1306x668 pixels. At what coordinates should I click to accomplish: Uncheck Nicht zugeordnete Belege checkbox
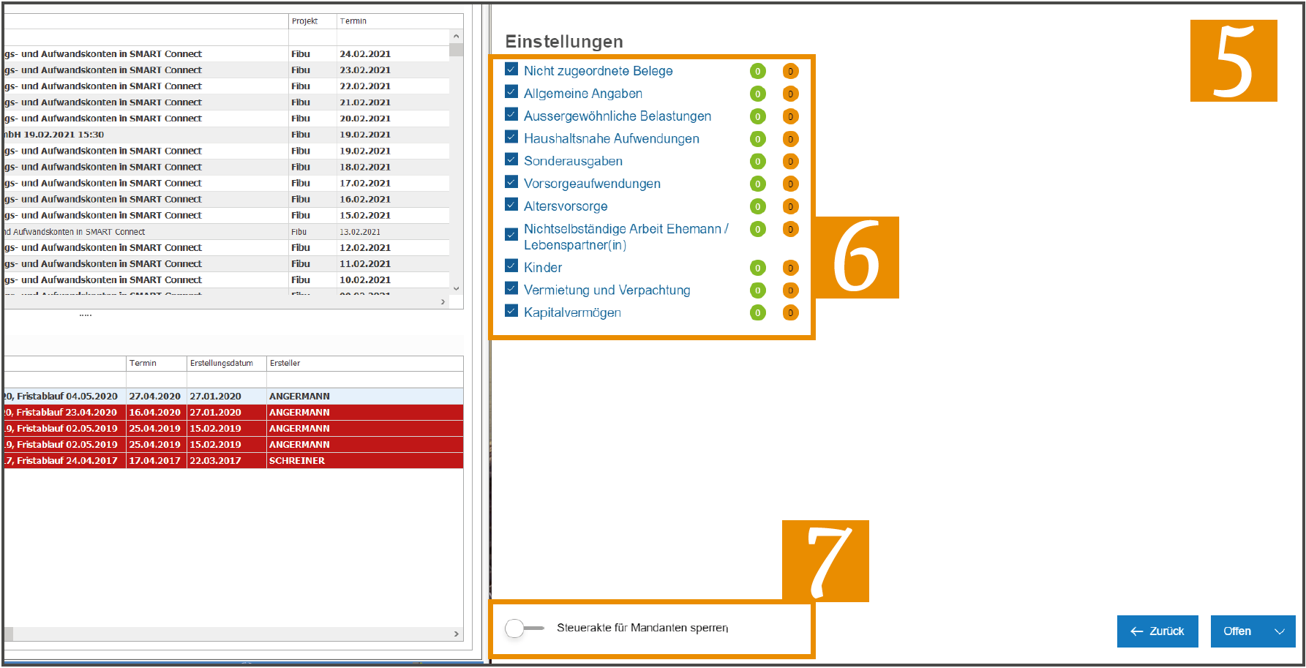511,70
